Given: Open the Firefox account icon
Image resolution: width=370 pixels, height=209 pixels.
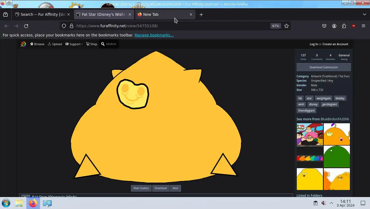Looking at the screenshot, I should [334, 26].
